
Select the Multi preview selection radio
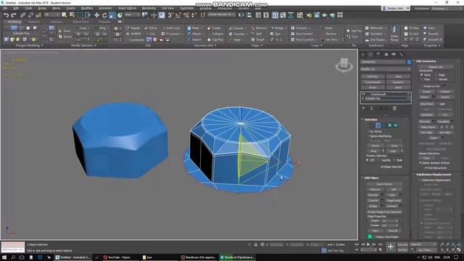pos(394,160)
